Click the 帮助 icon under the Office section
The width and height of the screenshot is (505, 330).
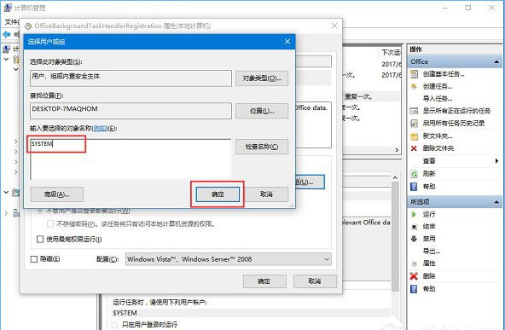pyautogui.click(x=414, y=187)
